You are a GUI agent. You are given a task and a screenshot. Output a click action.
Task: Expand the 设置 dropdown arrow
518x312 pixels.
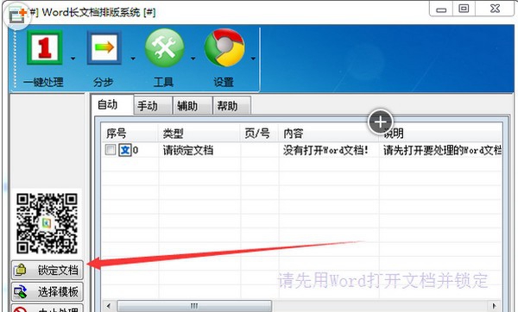pos(253,59)
